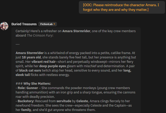Click the orange plus icon in the FictionLab badge
Viewport: 166px width, 113px height.
coord(54,24)
